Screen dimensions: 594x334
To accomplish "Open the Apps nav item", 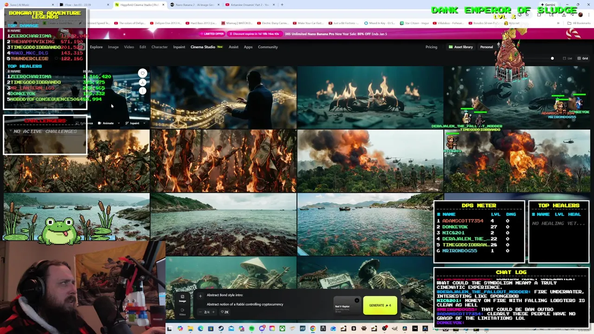I will [248, 47].
